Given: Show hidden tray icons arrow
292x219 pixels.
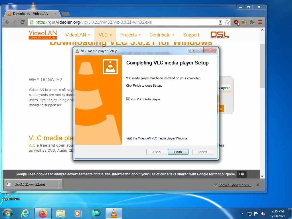Looking at the screenshot, I should click(242, 214).
